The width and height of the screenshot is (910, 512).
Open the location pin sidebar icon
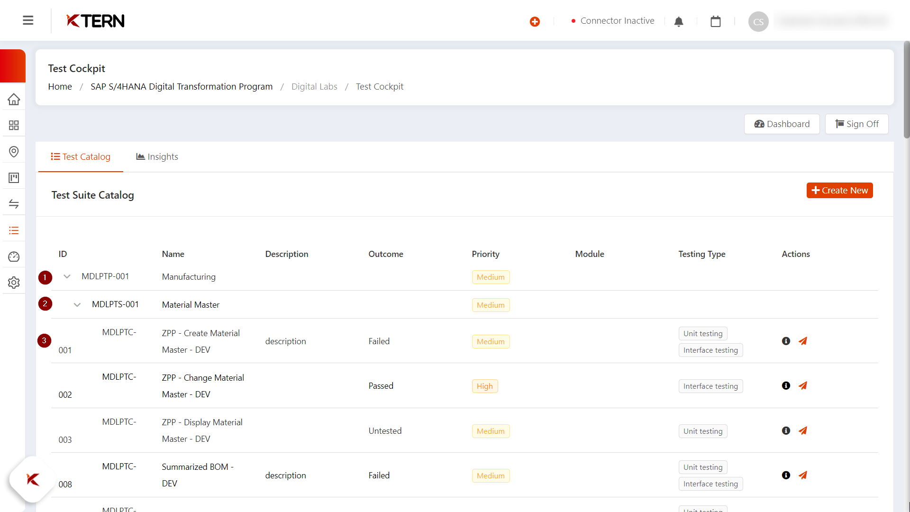[x=14, y=152]
